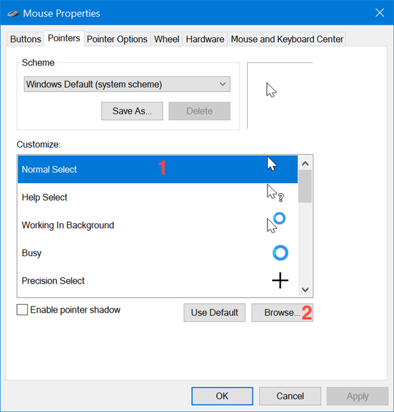Switch to the Buttons tab
The image size is (394, 412).
pos(25,39)
